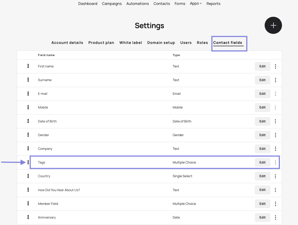298x225 pixels.
Task: Select the Mobile field name row
Action: (x=43, y=107)
